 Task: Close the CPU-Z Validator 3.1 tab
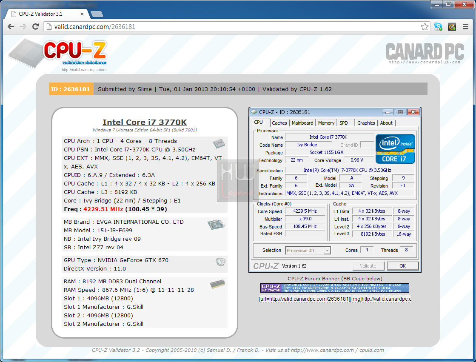pos(82,14)
